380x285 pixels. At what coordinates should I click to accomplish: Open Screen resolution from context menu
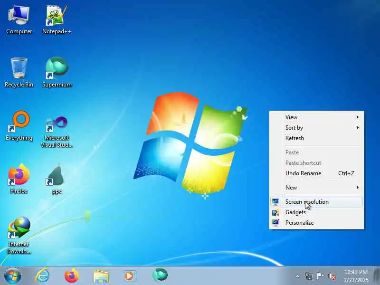point(316,202)
